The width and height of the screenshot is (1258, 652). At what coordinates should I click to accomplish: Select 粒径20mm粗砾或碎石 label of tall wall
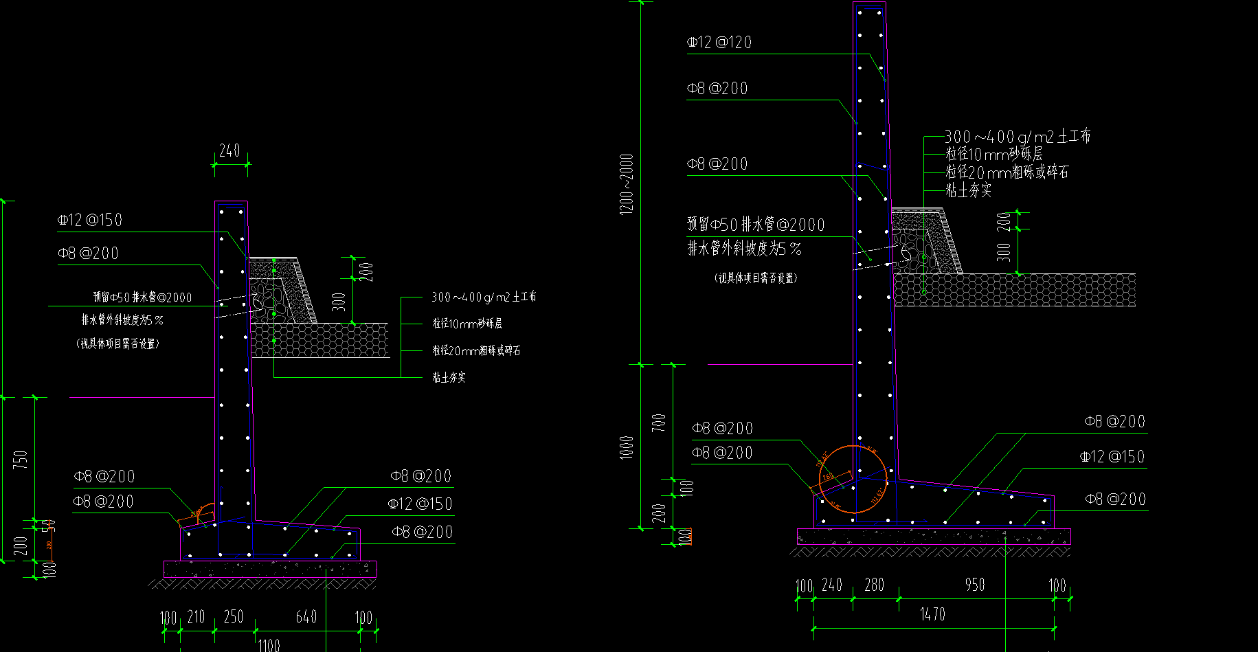pyautogui.click(x=1007, y=172)
